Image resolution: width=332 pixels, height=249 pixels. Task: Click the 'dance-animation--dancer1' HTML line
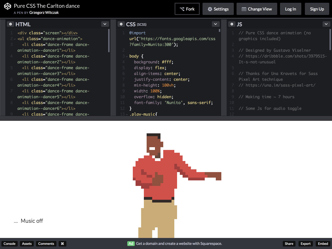tap(53, 47)
